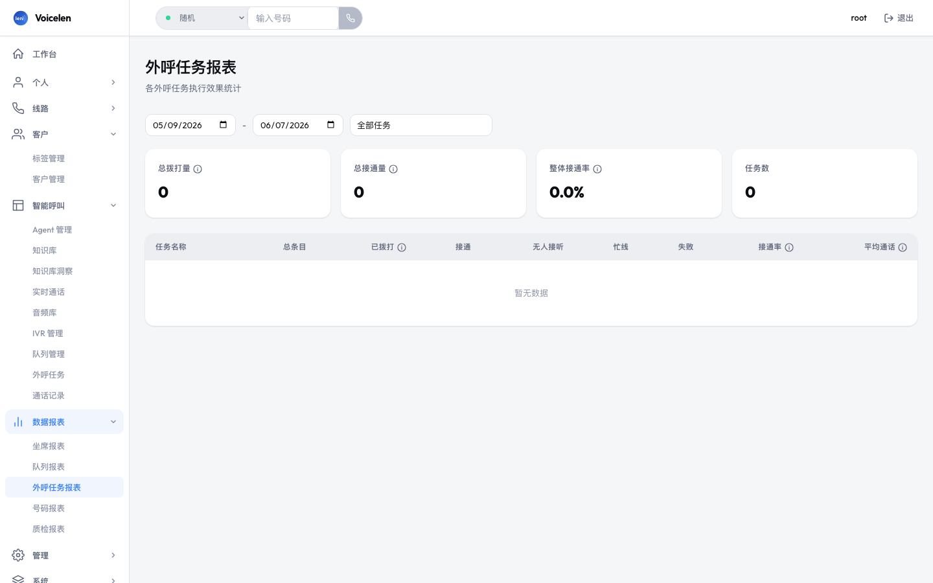933x583 pixels.
Task: Open 音频库 in sidebar
Action: click(x=64, y=312)
